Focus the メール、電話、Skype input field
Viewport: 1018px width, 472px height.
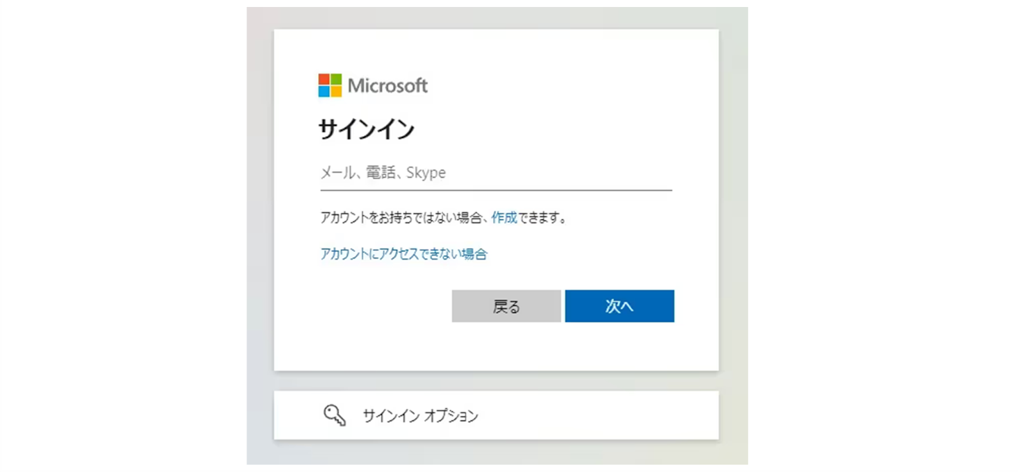click(496, 172)
